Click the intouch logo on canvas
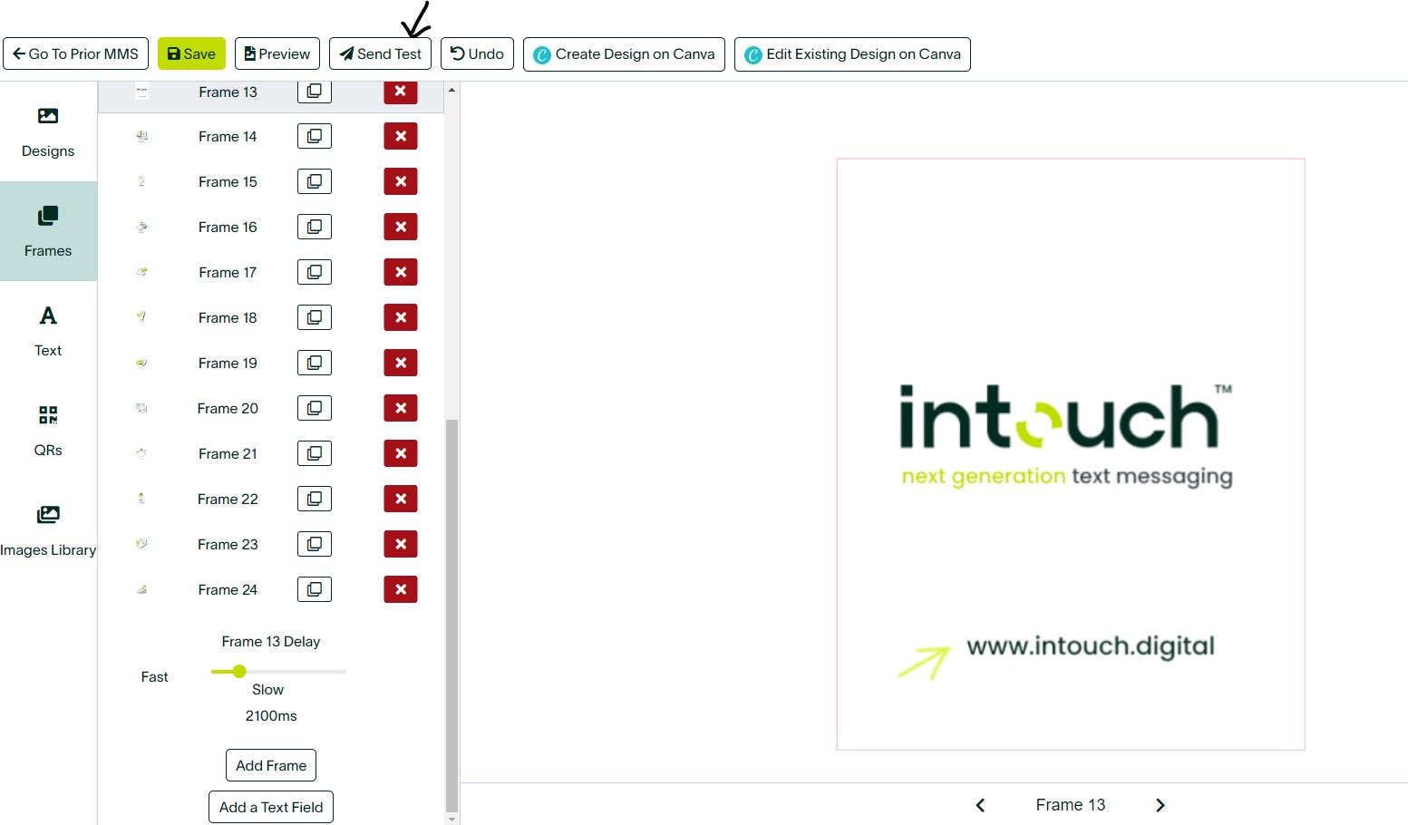The height and width of the screenshot is (825, 1408). (1066, 435)
